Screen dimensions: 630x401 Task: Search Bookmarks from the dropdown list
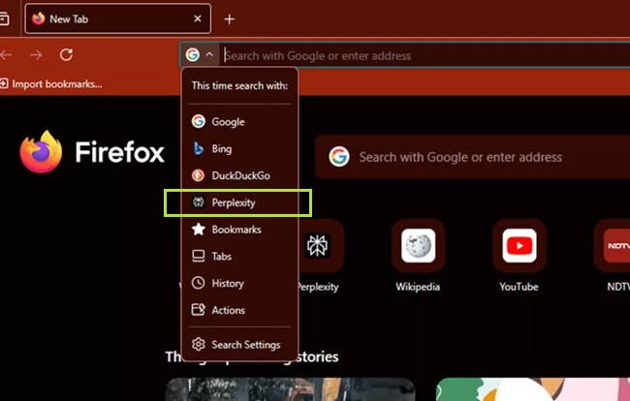pyautogui.click(x=239, y=230)
